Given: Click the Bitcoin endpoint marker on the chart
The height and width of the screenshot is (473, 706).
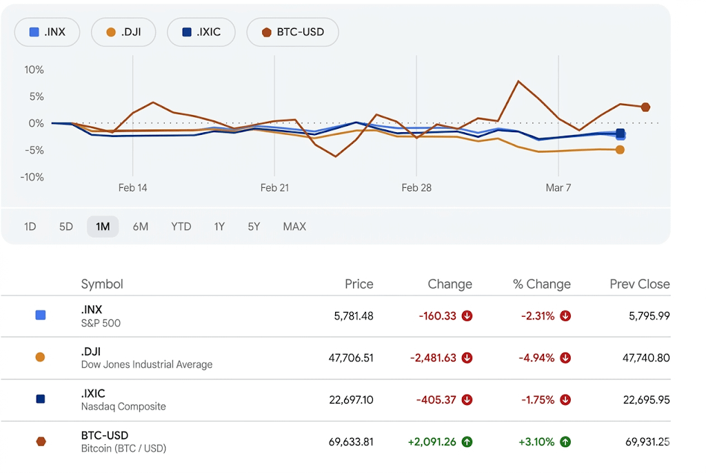Looking at the screenshot, I should (645, 107).
